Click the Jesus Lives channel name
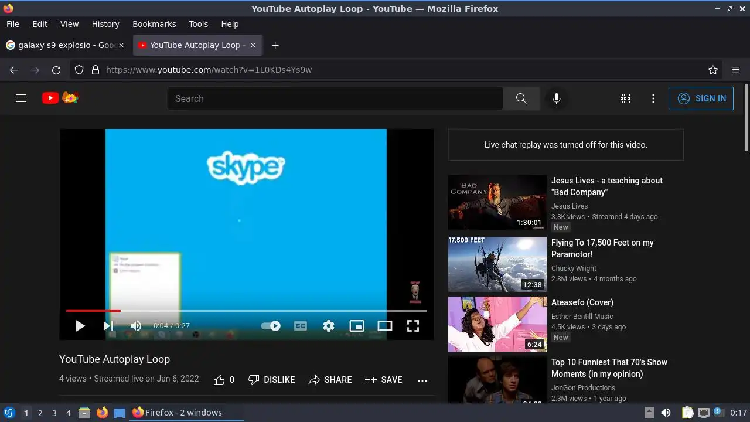750x422 pixels. pos(570,206)
